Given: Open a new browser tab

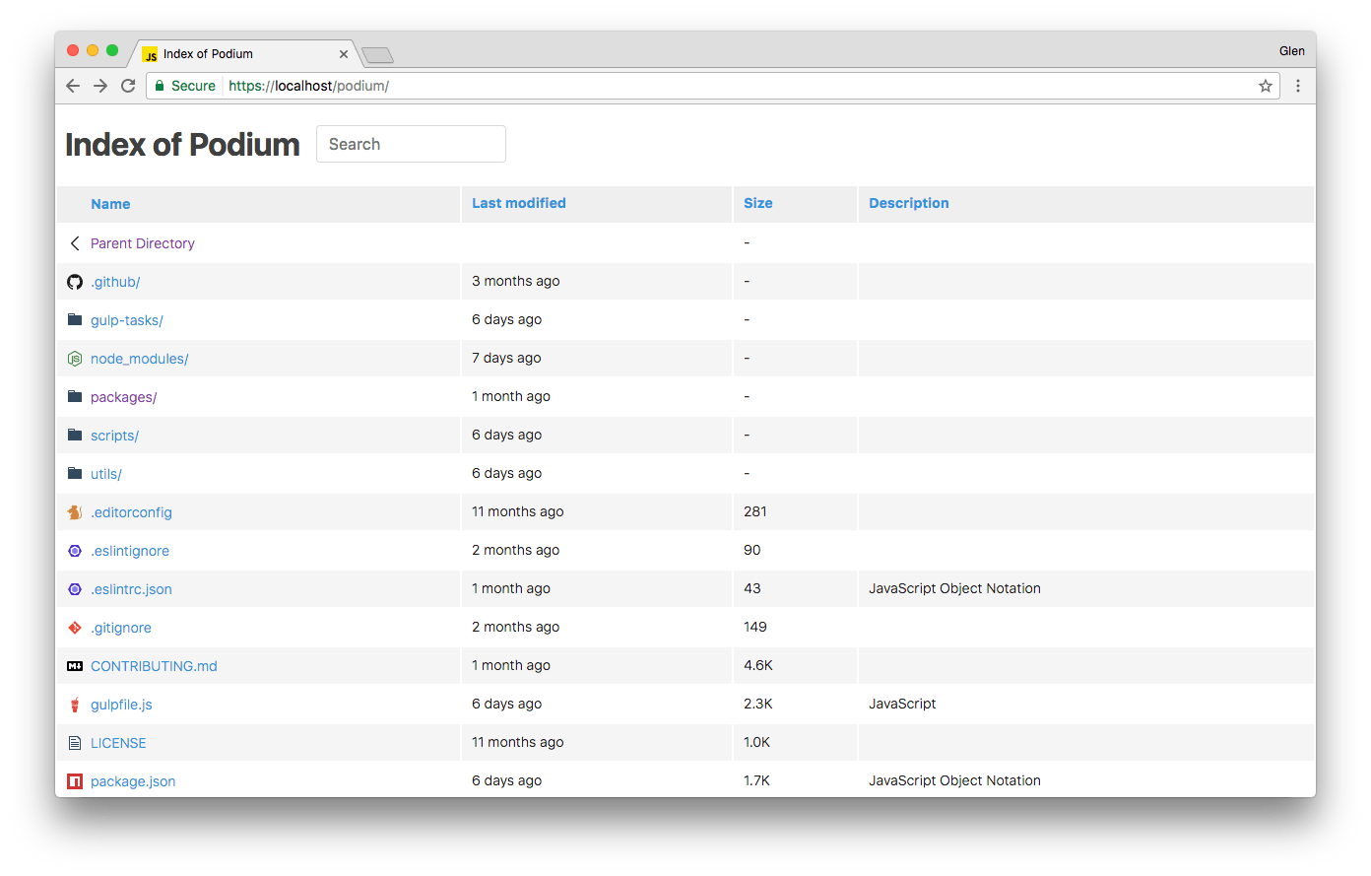Looking at the screenshot, I should (377, 55).
